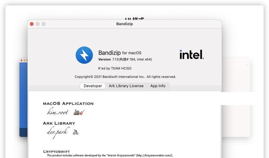Switch to the App Info tab

(x=158, y=86)
